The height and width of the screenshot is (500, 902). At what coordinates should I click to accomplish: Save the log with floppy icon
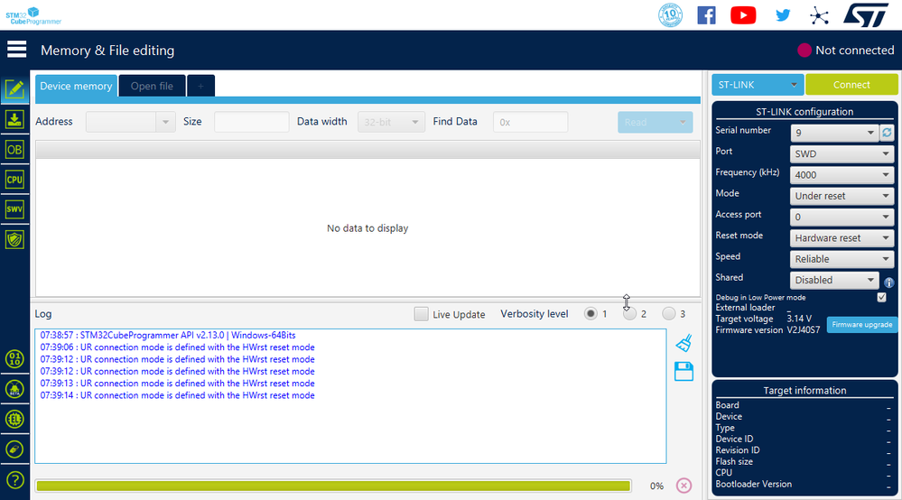point(683,371)
